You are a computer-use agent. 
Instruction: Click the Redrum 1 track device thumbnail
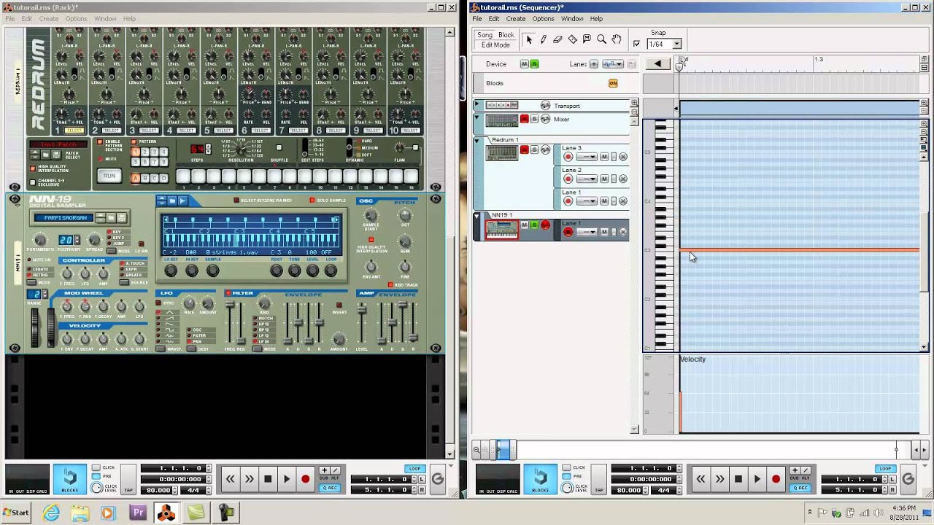pyautogui.click(x=502, y=153)
